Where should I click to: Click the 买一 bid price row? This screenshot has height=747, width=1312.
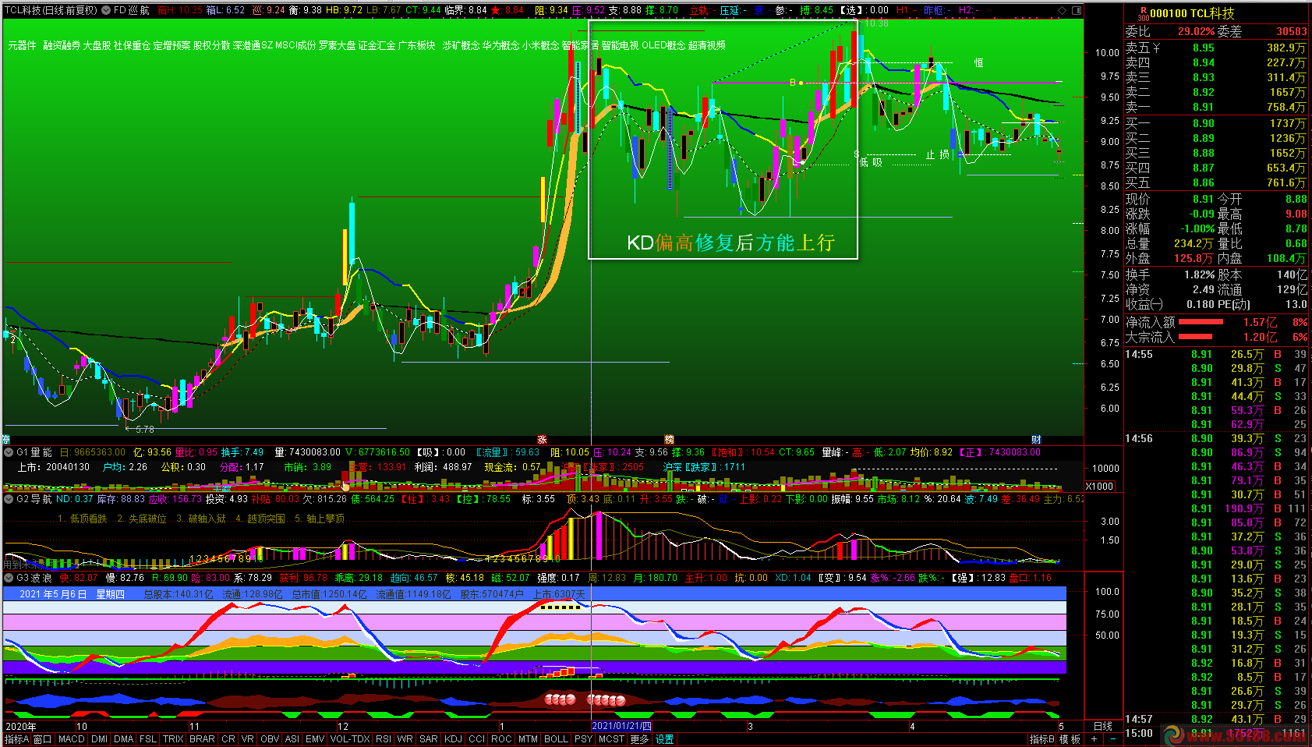[x=1216, y=123]
